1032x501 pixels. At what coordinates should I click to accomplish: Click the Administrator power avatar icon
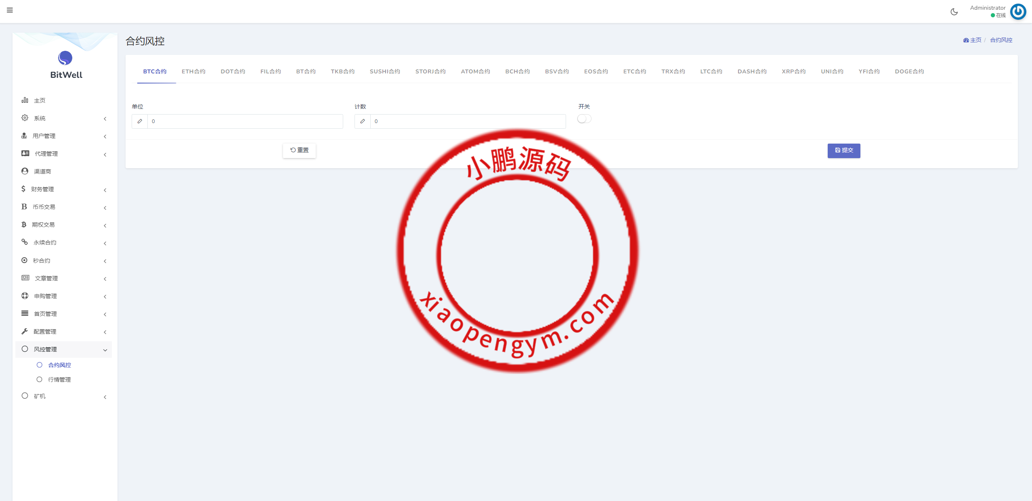(1018, 12)
